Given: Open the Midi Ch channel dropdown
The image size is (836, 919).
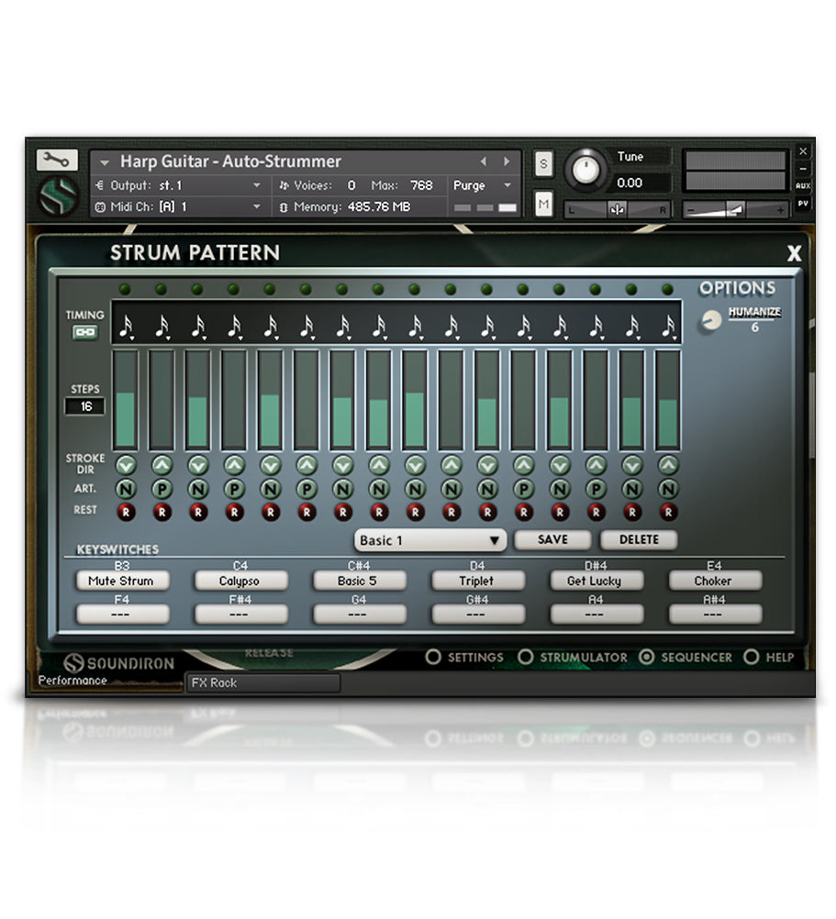Looking at the screenshot, I should tap(178, 207).
